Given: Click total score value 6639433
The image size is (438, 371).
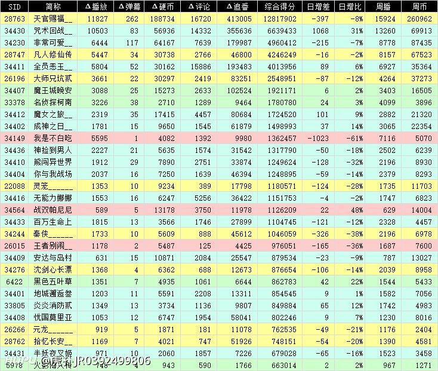Looking at the screenshot, I should pyautogui.click(x=282, y=30).
